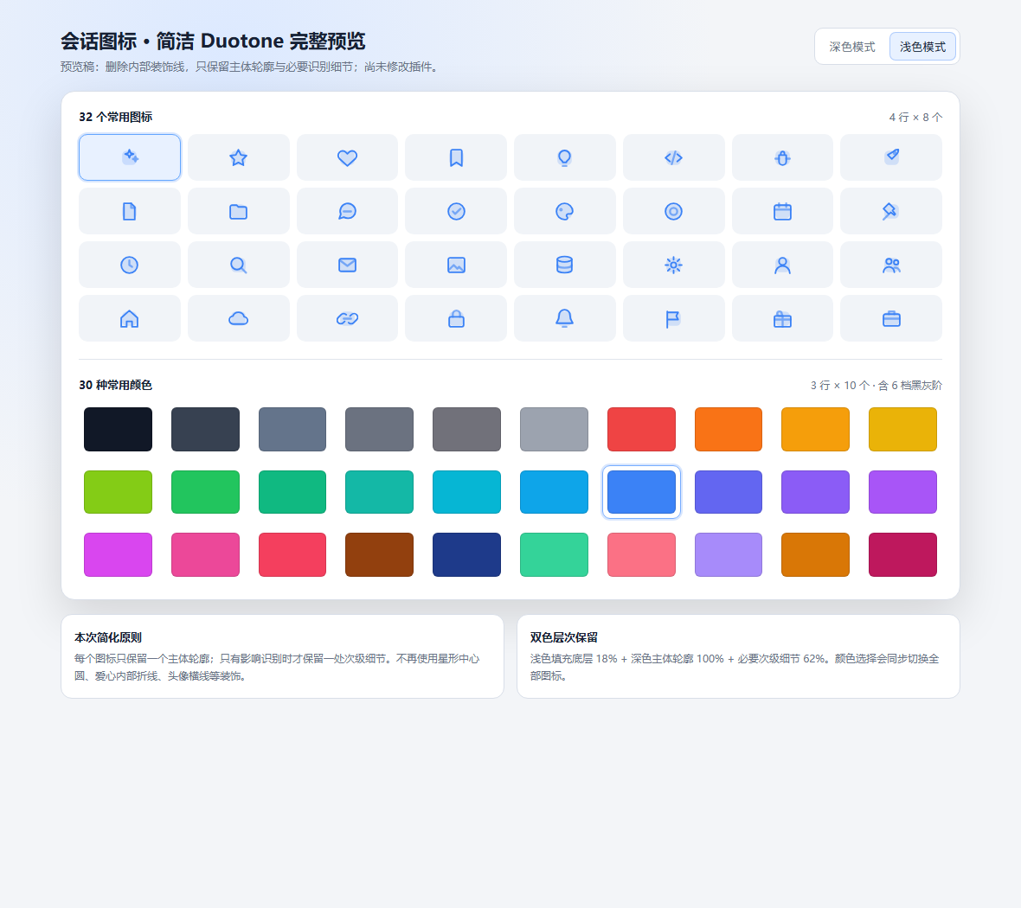Choose the home house icon
Screen dimensions: 1021x908
pyautogui.click(x=130, y=318)
